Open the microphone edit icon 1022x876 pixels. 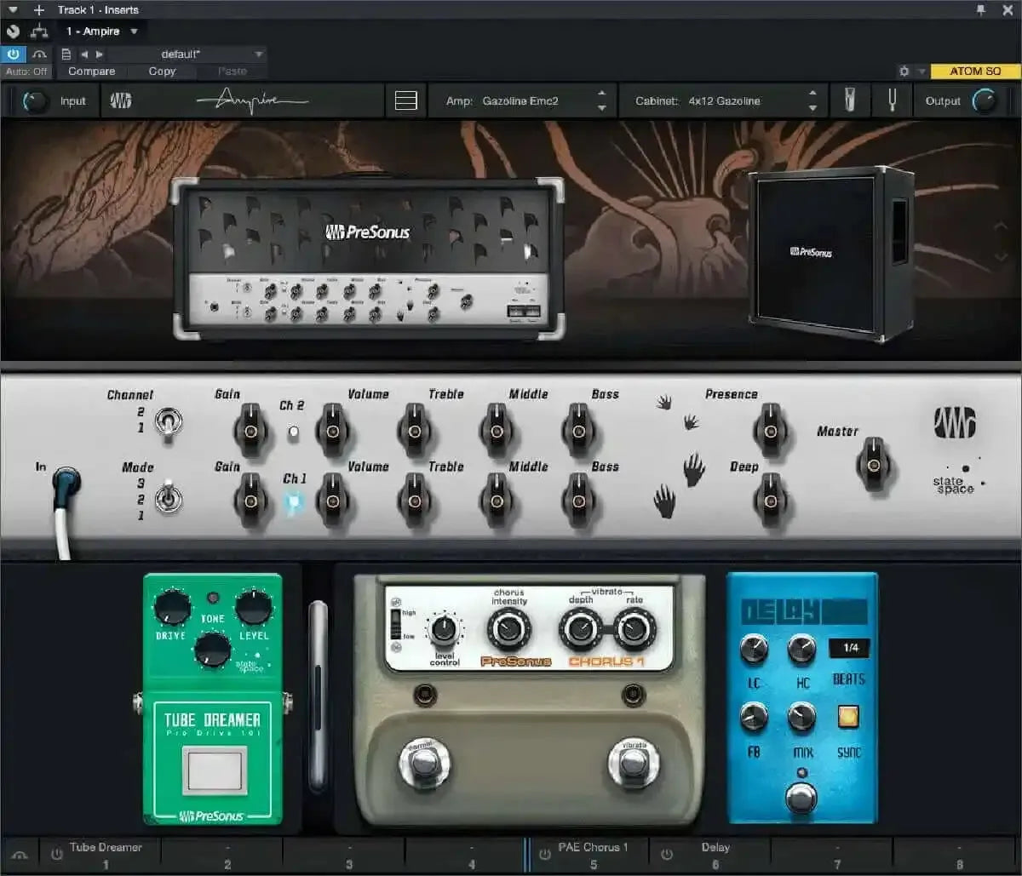click(x=850, y=100)
